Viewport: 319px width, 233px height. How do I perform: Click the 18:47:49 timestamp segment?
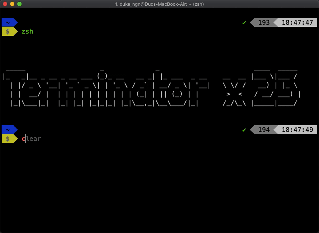pos(297,129)
